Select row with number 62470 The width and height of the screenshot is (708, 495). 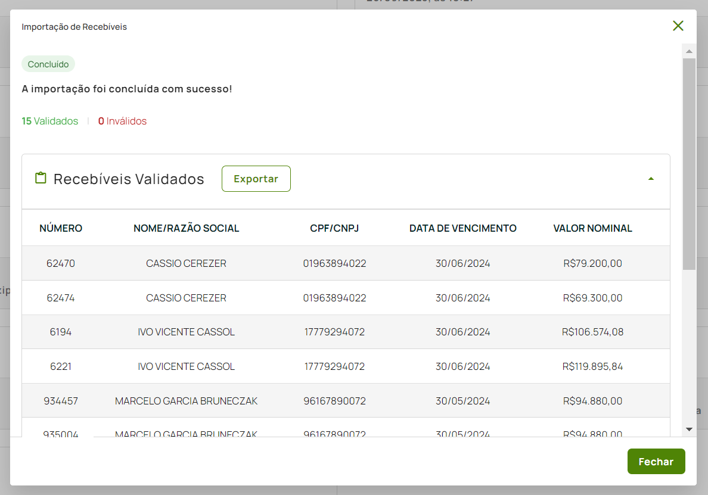point(61,263)
